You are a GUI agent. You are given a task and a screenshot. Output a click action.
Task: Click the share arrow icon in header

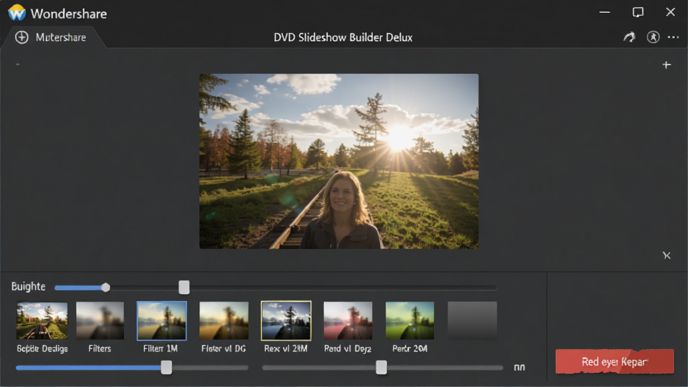point(630,38)
